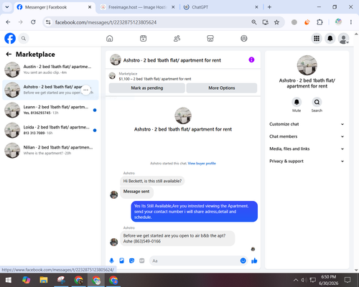Expand Customize chat section
Screen dimensions: 359x287
[307, 124]
